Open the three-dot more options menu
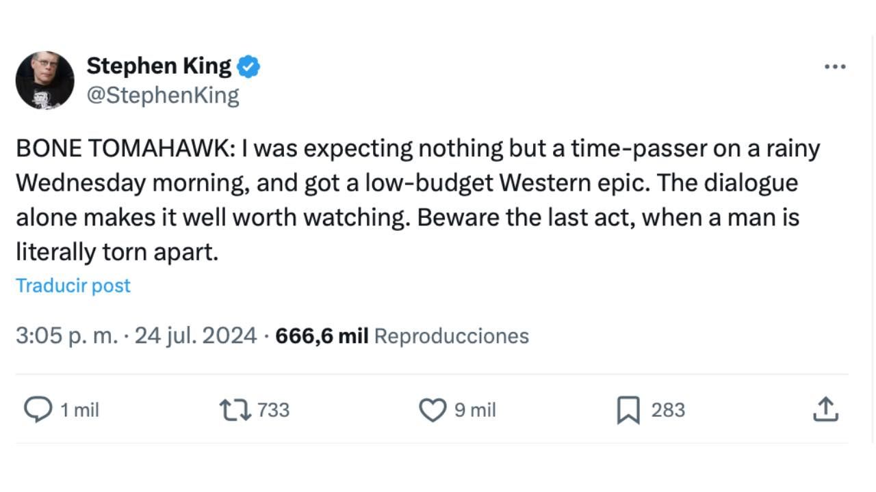This screenshot has width=876, height=492. (835, 67)
